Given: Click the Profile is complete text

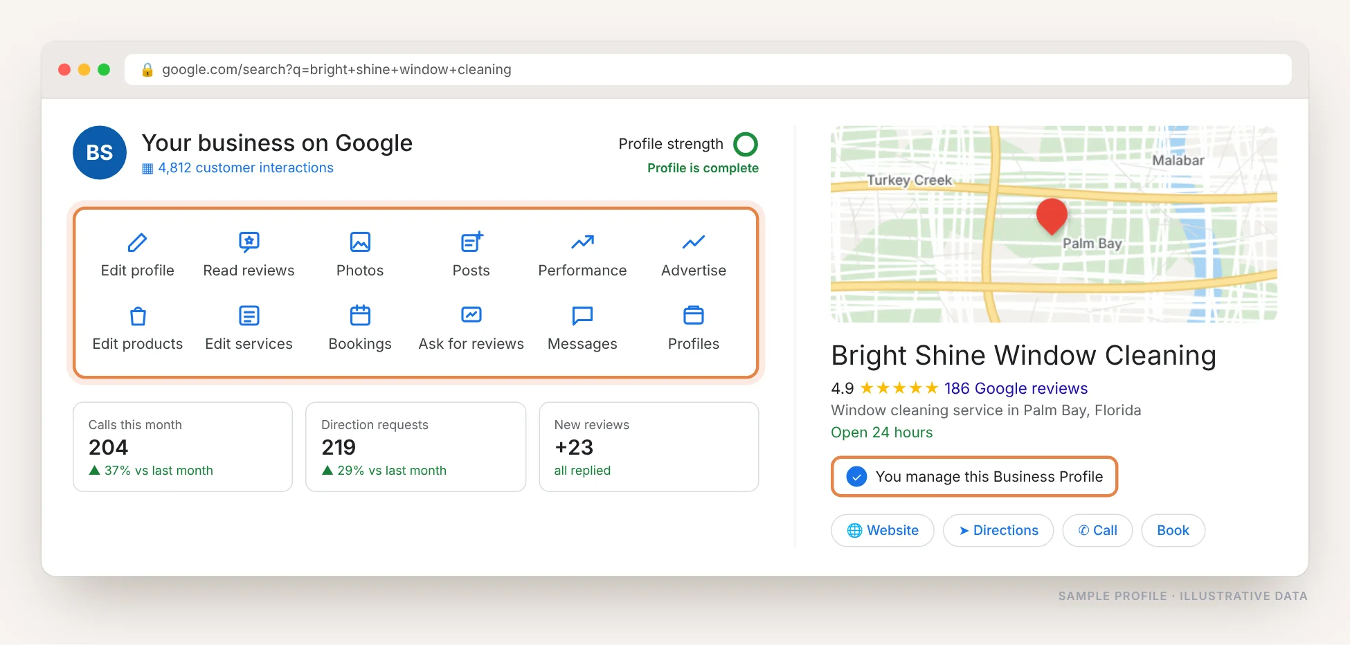Looking at the screenshot, I should click(703, 168).
